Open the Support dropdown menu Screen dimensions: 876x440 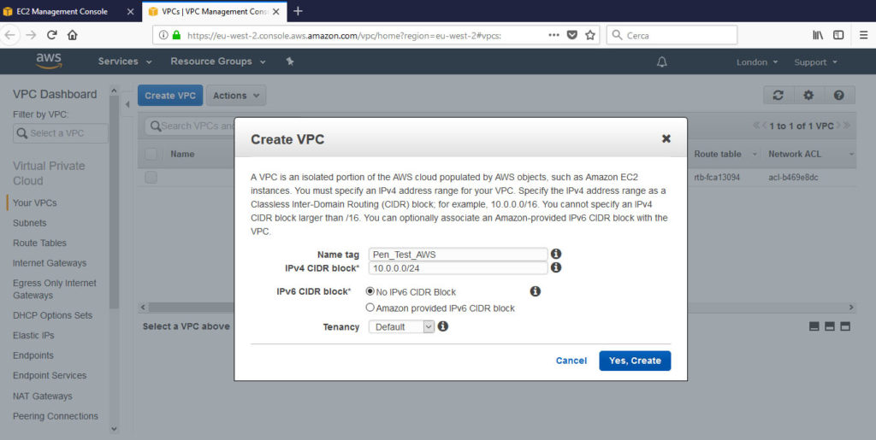[815, 62]
